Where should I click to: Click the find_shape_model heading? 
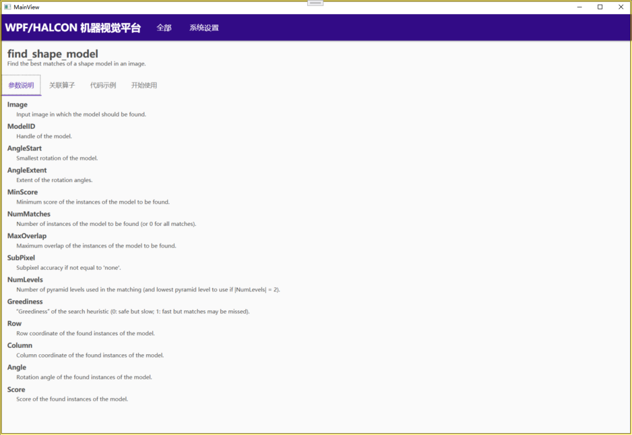[53, 53]
